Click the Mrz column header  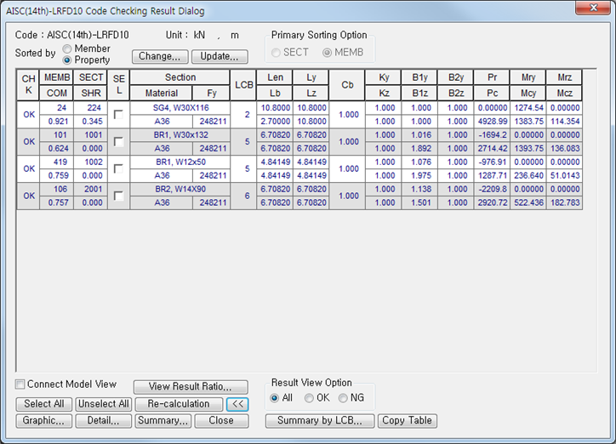tap(564, 77)
